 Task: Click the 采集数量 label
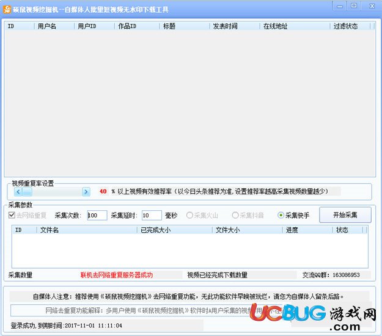pyautogui.click(x=20, y=275)
